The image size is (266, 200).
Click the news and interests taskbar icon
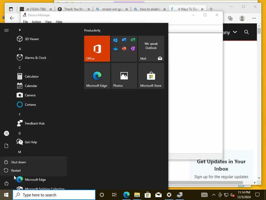(x=204, y=195)
